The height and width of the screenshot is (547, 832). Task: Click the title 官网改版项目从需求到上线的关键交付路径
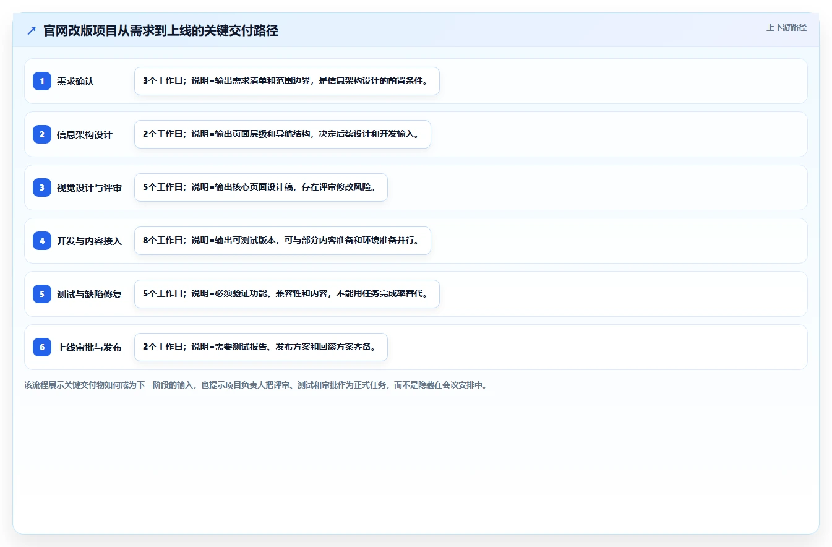(x=161, y=31)
